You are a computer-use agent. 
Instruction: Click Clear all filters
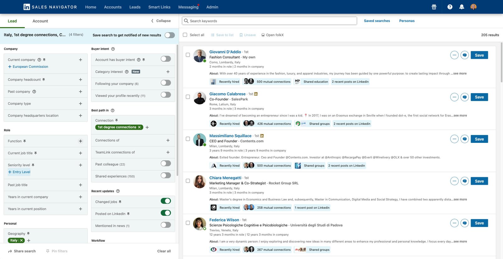tap(164, 251)
